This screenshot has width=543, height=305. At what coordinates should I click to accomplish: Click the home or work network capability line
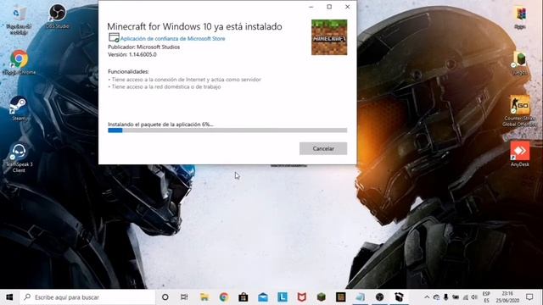[x=165, y=86]
